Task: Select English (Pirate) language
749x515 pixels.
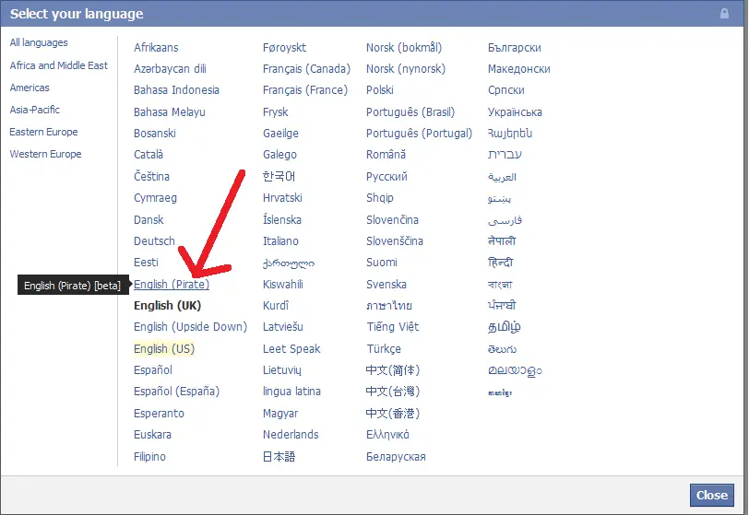Action: 172,285
